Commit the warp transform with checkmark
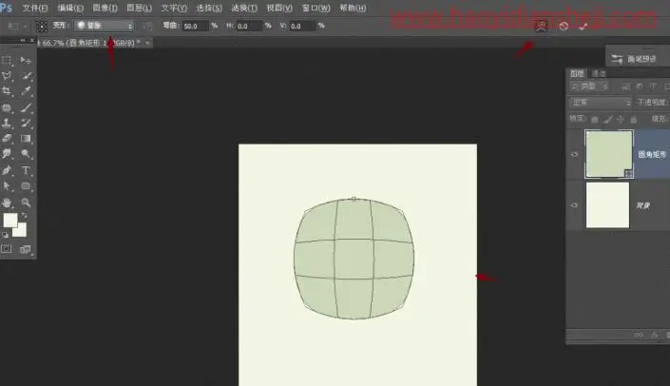Viewport: 670px width, 386px height. pyautogui.click(x=583, y=26)
